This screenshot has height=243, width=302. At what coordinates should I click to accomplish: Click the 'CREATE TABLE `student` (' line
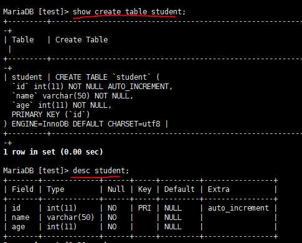click(x=107, y=77)
